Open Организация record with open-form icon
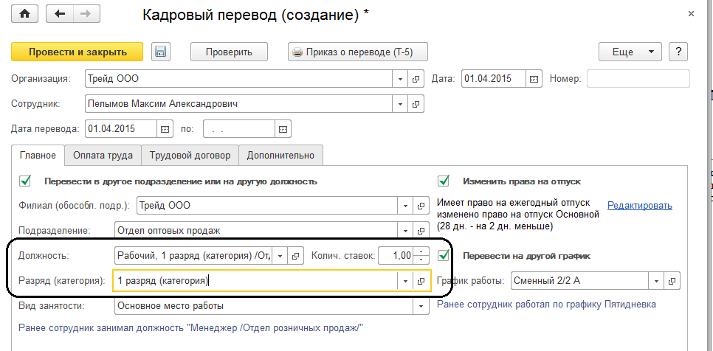713x351 pixels. click(x=416, y=78)
